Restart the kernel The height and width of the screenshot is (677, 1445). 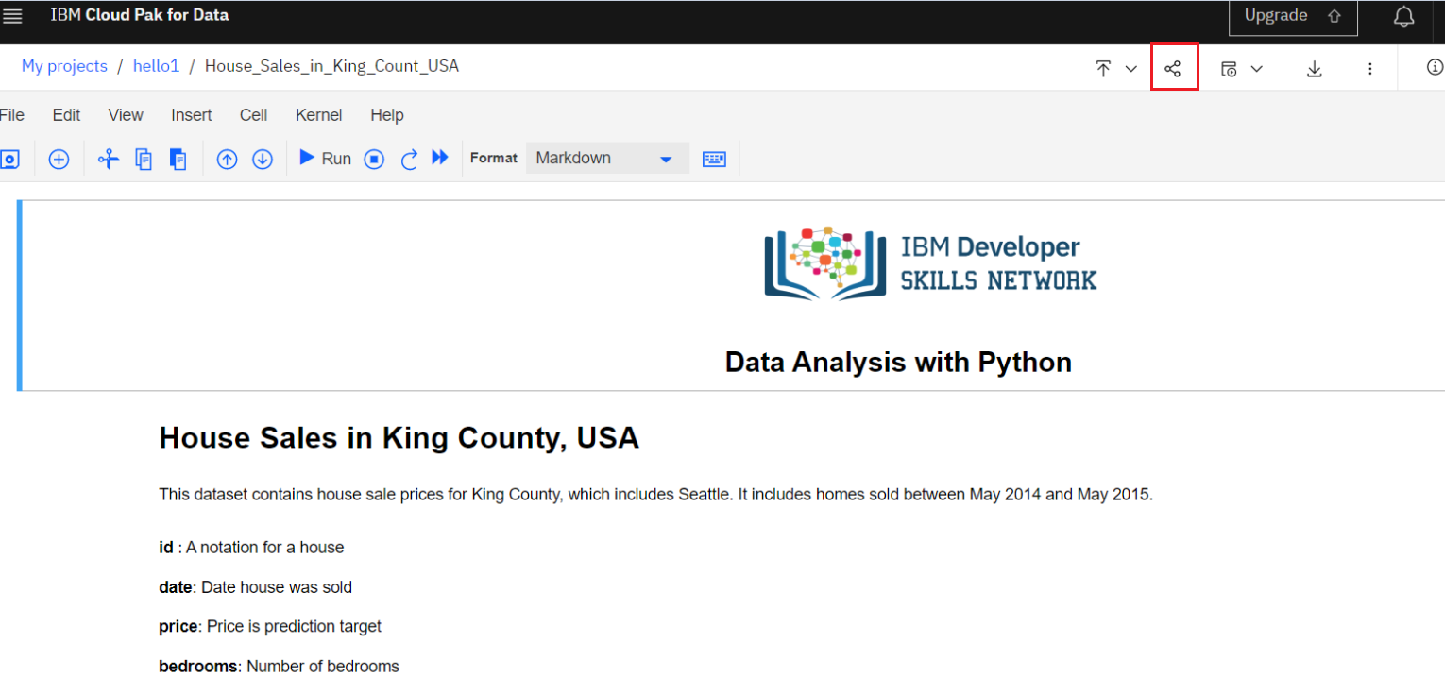409,158
